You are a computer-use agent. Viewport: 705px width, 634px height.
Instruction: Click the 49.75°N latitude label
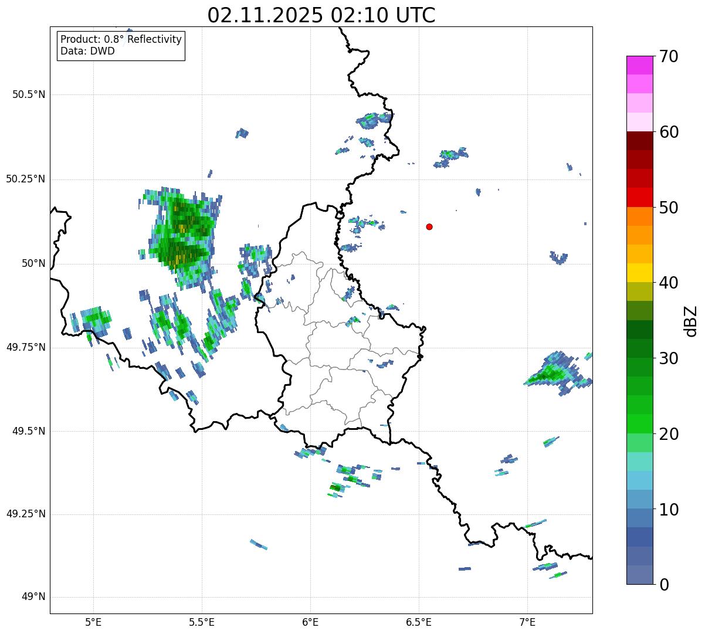pyautogui.click(x=26, y=347)
